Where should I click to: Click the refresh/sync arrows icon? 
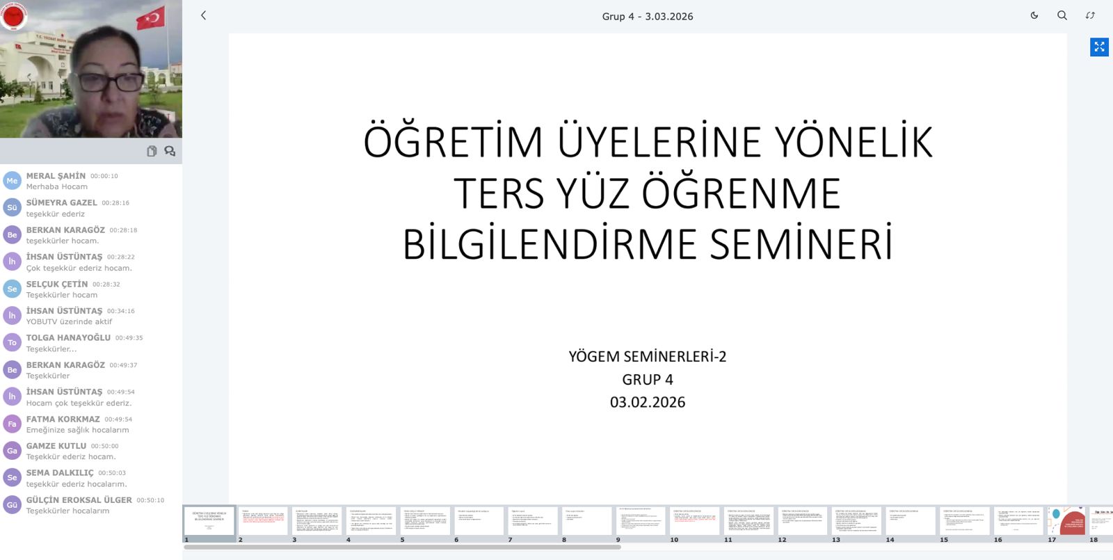click(x=1090, y=15)
